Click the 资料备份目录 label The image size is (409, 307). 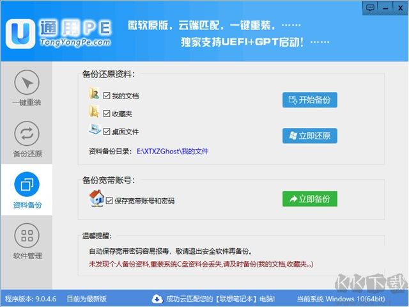[111, 151]
